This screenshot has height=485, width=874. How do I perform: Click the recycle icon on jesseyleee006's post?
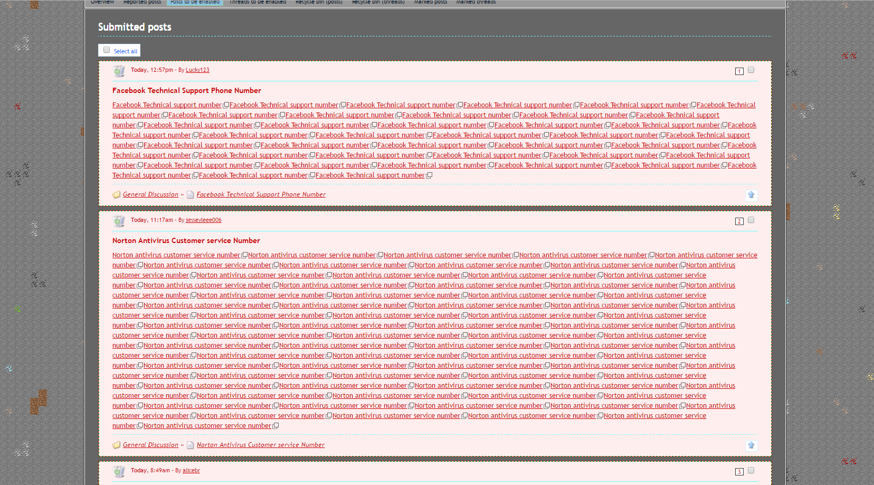coord(119,221)
